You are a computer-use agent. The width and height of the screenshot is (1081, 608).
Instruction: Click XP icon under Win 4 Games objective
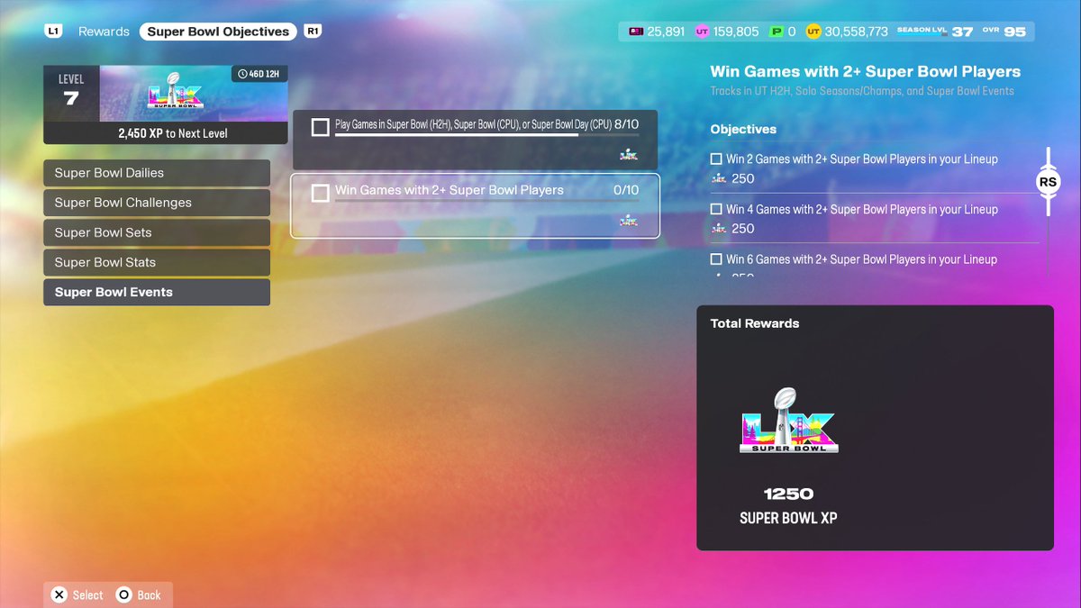click(x=719, y=229)
